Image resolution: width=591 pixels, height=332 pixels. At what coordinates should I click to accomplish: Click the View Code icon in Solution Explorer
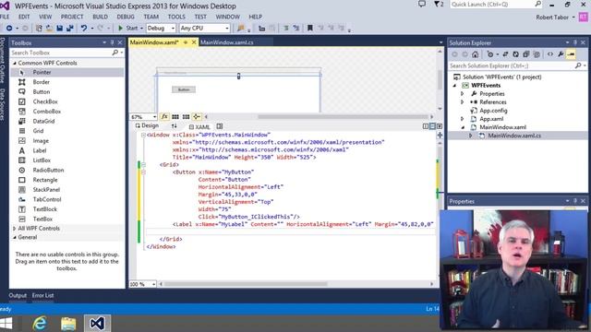click(550, 54)
